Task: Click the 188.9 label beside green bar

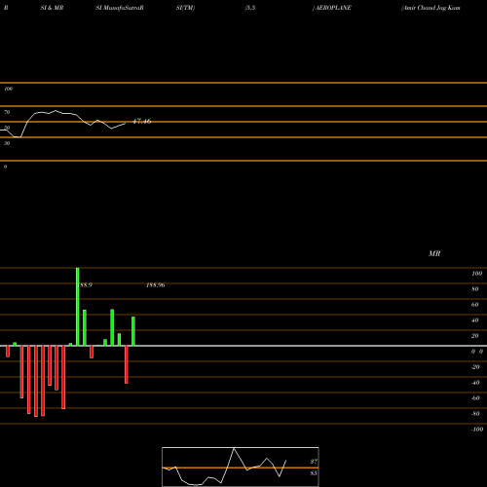Action: click(86, 285)
